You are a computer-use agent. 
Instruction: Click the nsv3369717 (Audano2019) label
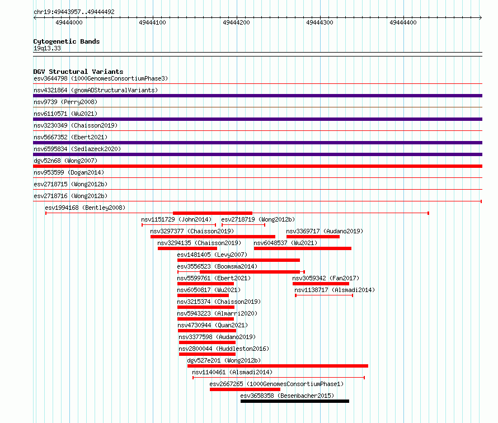pos(325,231)
